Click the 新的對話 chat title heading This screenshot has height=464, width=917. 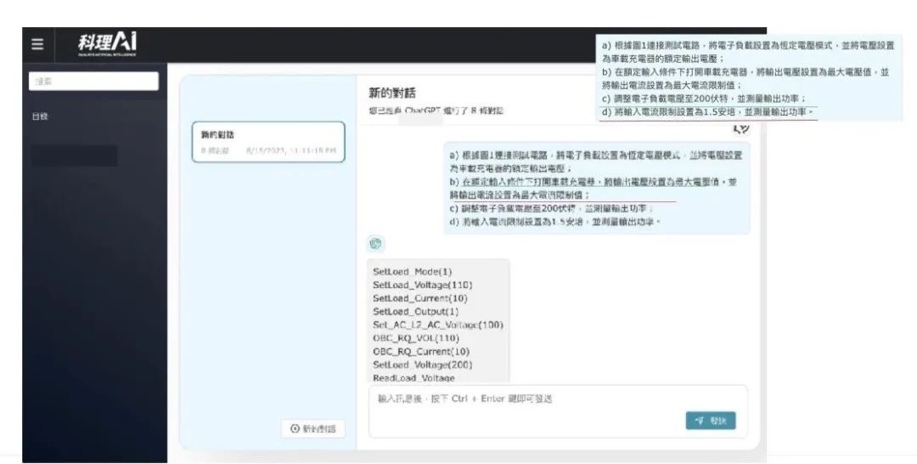391,92
